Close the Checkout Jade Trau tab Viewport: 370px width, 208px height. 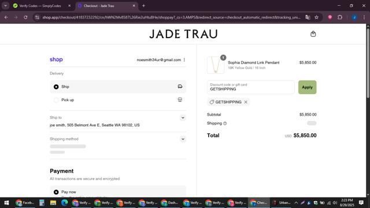click(x=134, y=6)
